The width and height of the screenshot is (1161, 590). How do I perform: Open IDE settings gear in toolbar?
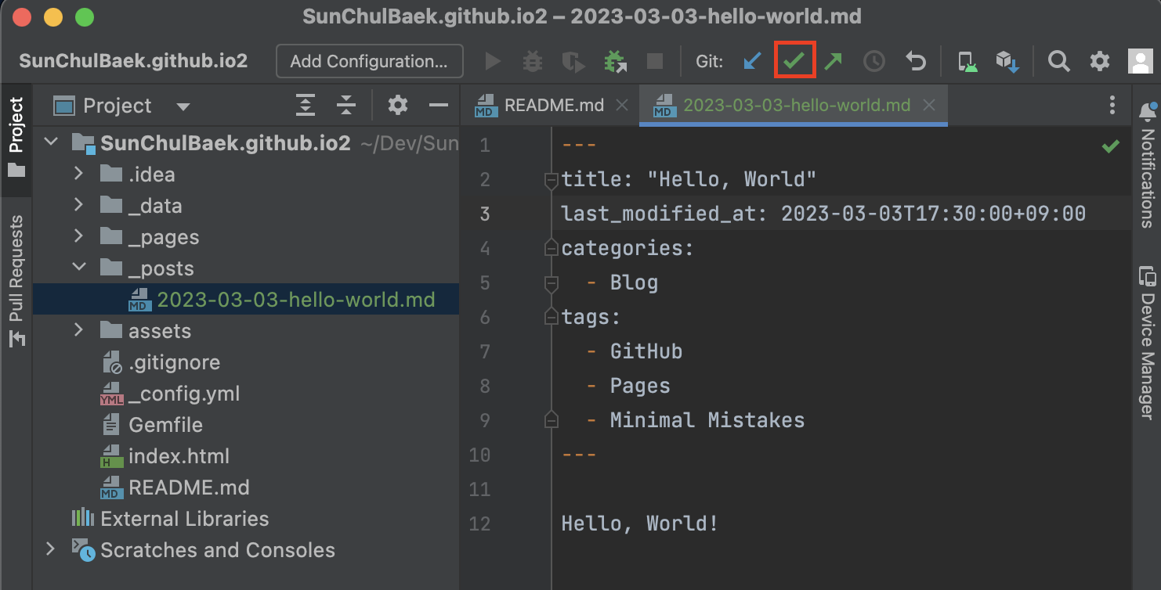click(x=1100, y=61)
